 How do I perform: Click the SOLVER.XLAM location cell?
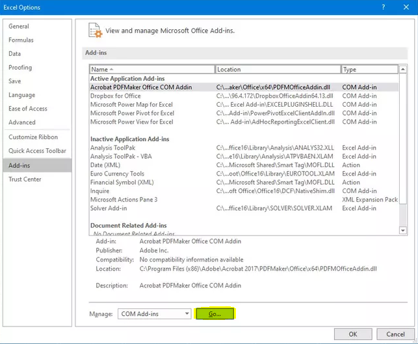pos(274,208)
